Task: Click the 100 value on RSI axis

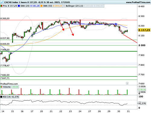Action: [x=141, y=96]
